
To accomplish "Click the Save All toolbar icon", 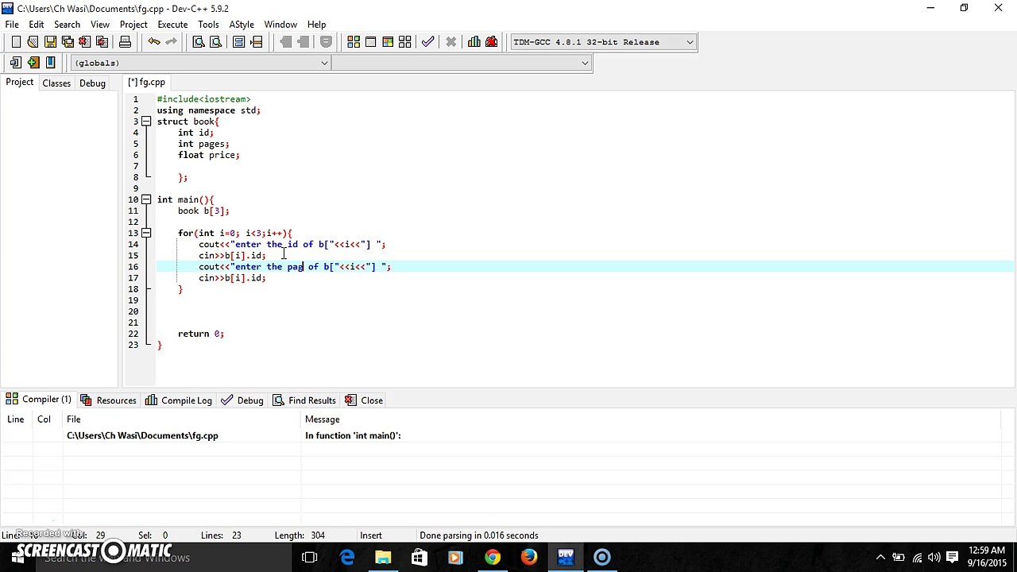I will (x=68, y=42).
